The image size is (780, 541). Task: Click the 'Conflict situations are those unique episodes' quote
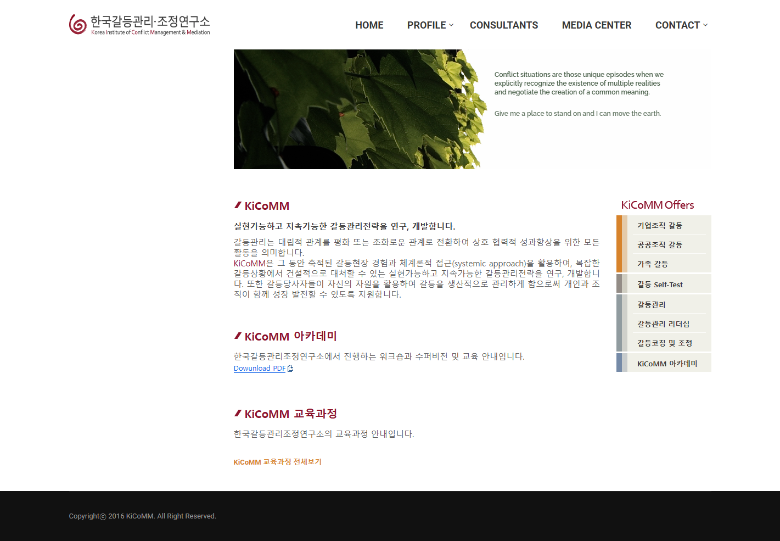pos(579,83)
